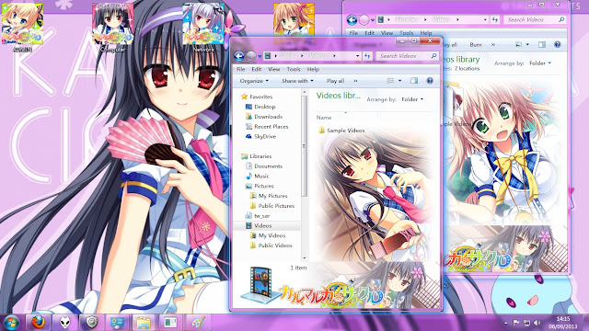This screenshot has height=331, width=589.
Task: Select Music library
Action: (257, 176)
